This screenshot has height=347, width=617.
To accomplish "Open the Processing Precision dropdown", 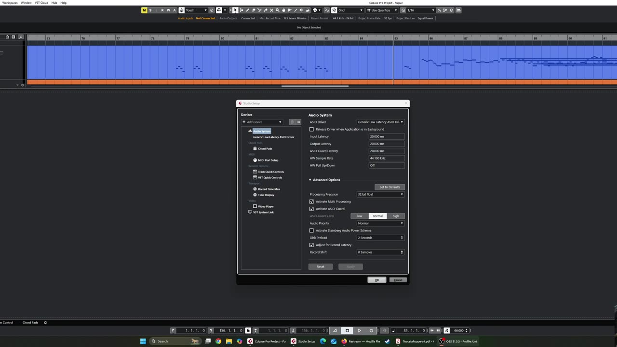I will point(380,194).
